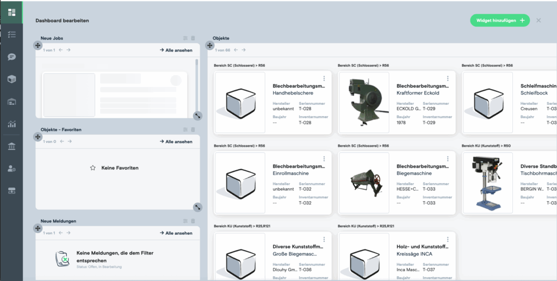This screenshot has width=557, height=281.
Task: Open the objects cube icon in sidebar
Action: (x=11, y=79)
